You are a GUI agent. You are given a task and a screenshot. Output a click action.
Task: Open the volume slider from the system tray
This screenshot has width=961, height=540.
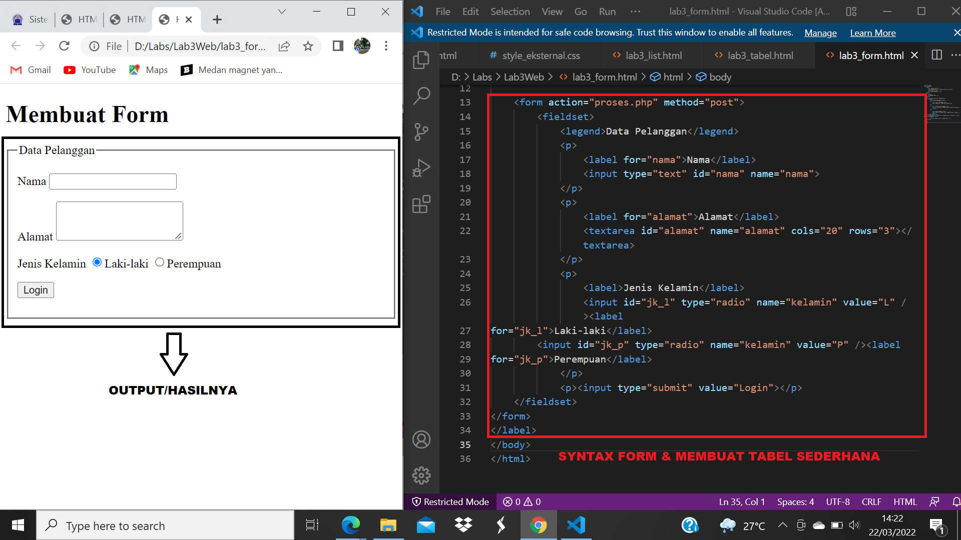pos(854,525)
